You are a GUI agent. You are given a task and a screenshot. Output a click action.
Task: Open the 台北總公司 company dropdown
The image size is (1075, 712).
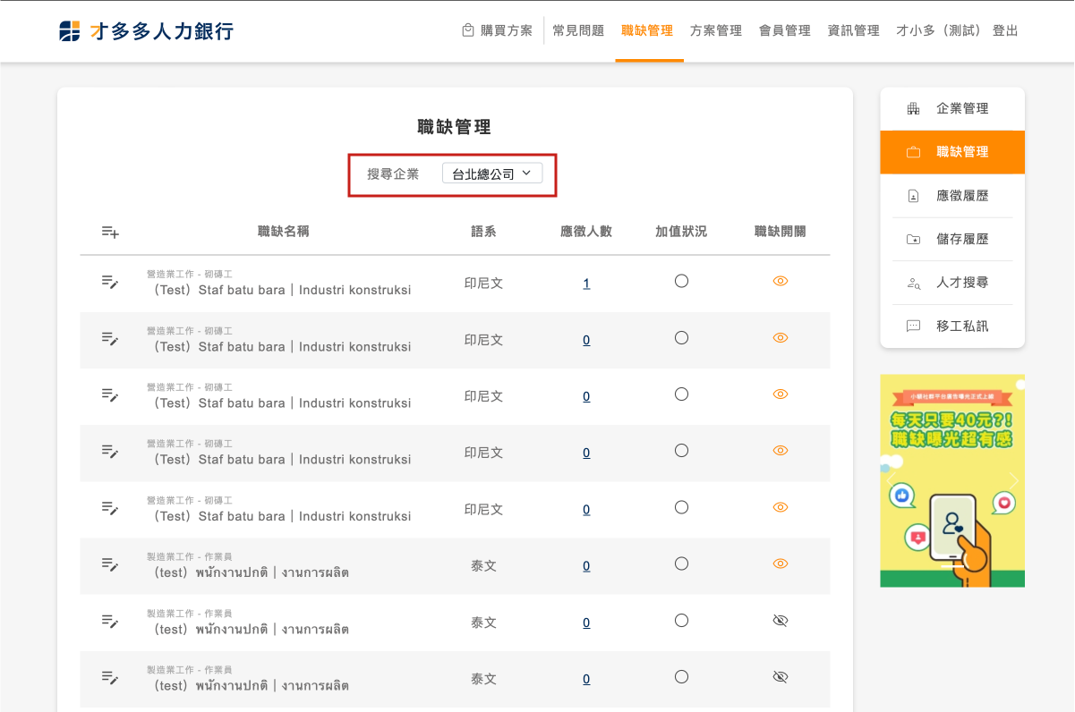pyautogui.click(x=492, y=174)
